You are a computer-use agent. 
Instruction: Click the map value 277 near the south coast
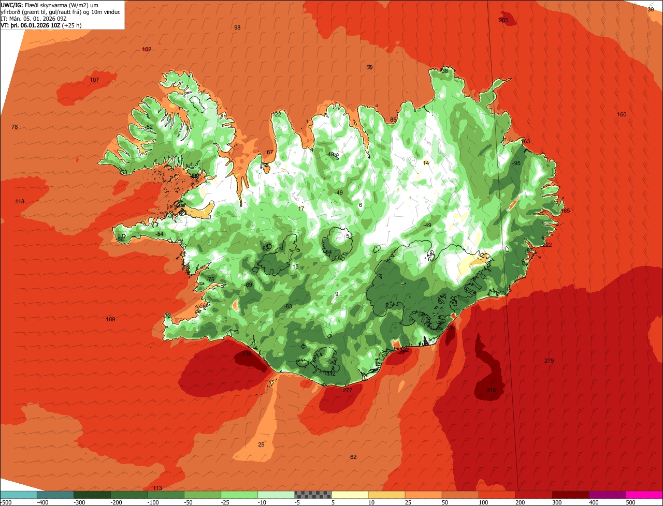click(348, 390)
